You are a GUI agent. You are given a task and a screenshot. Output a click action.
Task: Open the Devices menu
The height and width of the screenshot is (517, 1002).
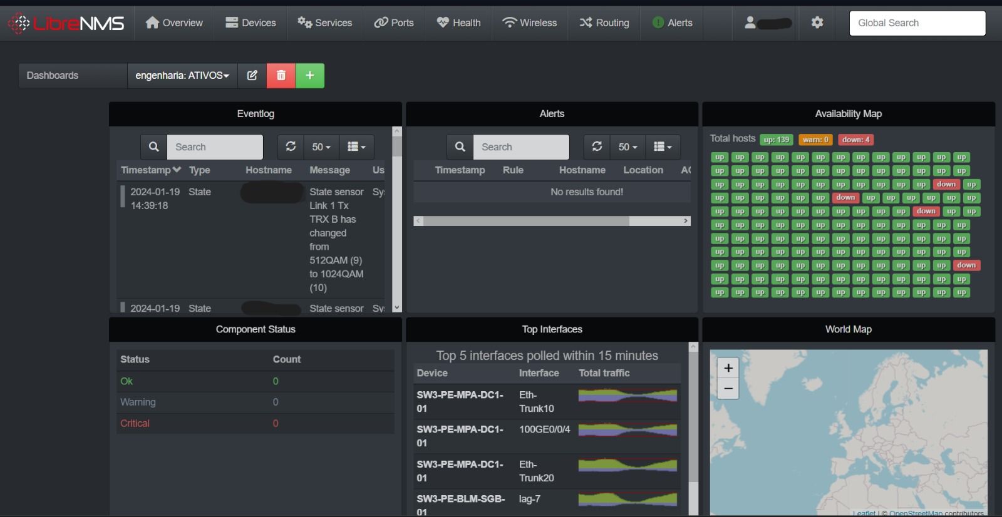(x=250, y=23)
